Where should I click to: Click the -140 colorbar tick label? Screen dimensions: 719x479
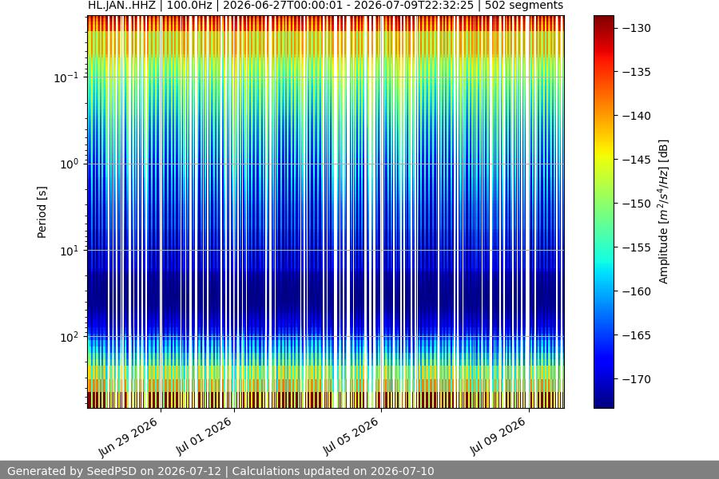pos(637,116)
